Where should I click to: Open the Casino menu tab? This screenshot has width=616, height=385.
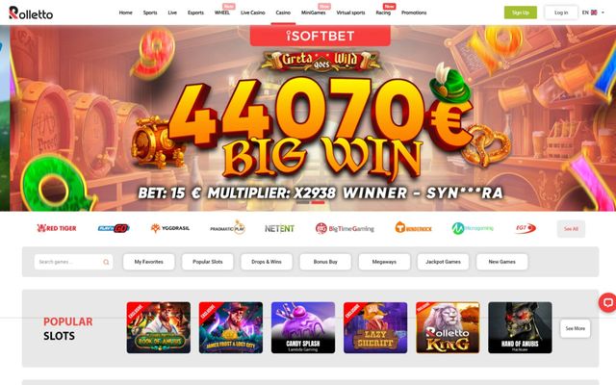coord(283,13)
